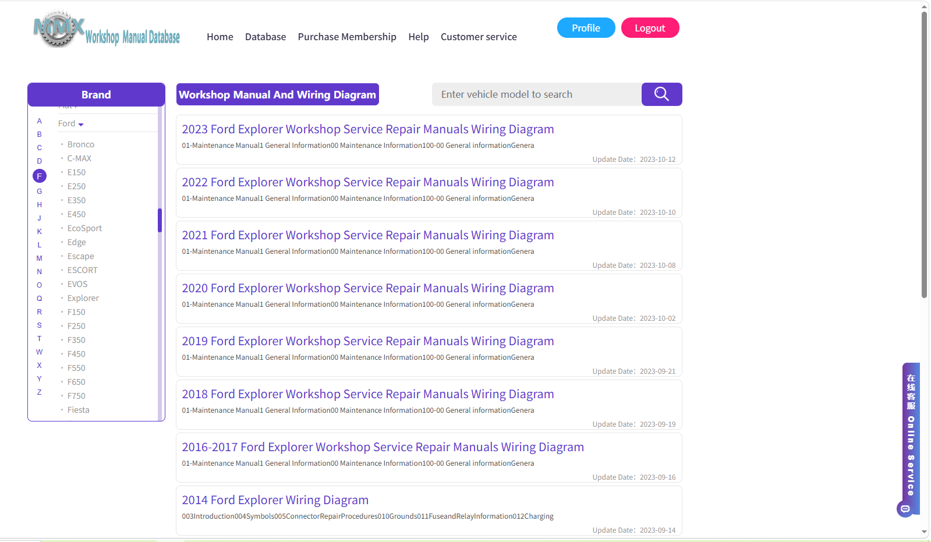Select Edge in the model list
This screenshot has height=542, width=931.
pyautogui.click(x=77, y=242)
